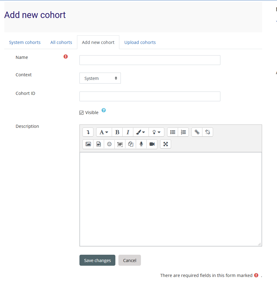Insert a numbered list

[x=183, y=132]
